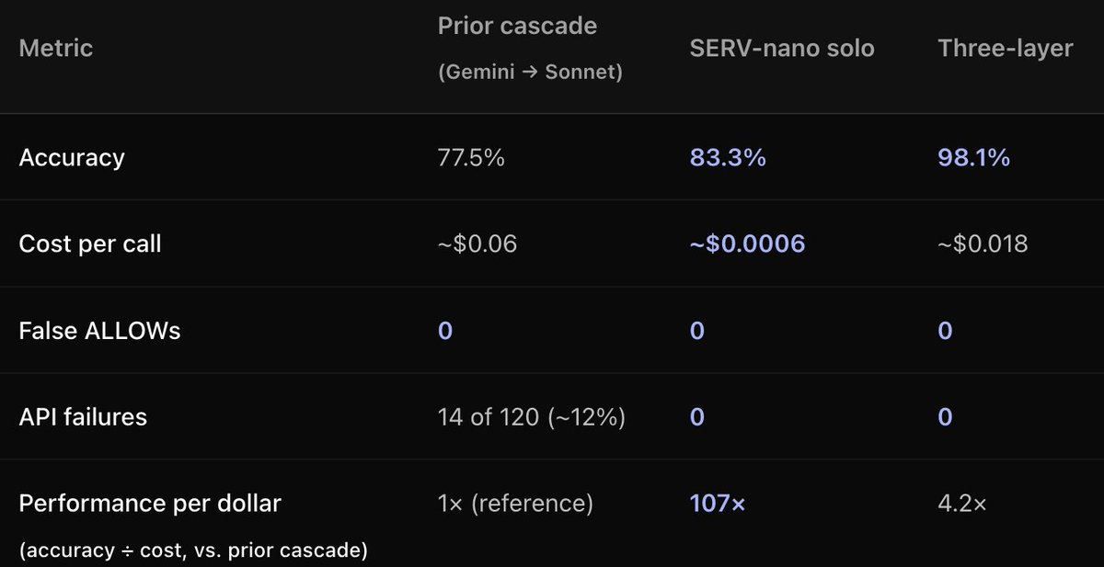The image size is (1104, 567).
Task: Select the Prior cascade column header
Action: click(x=517, y=25)
